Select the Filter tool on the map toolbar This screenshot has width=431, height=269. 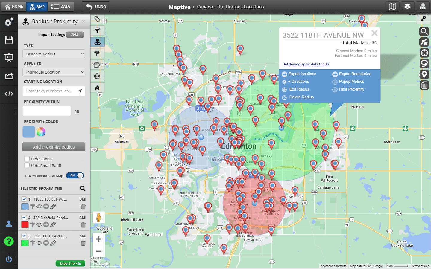[98, 30]
